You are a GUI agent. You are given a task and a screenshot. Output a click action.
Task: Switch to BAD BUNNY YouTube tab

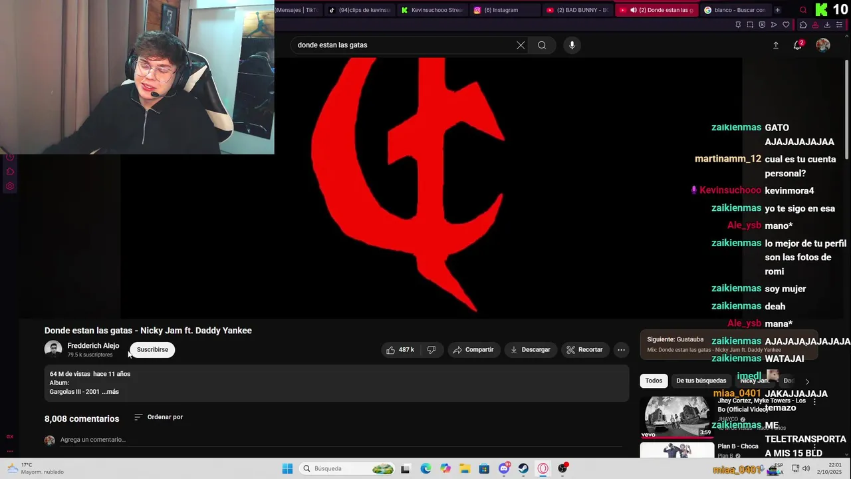coord(576,10)
